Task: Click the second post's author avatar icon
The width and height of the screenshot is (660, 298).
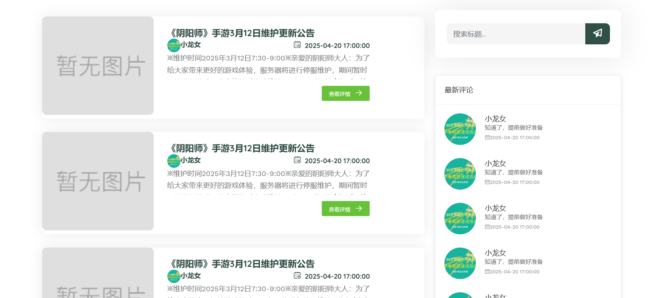Action: click(x=174, y=161)
